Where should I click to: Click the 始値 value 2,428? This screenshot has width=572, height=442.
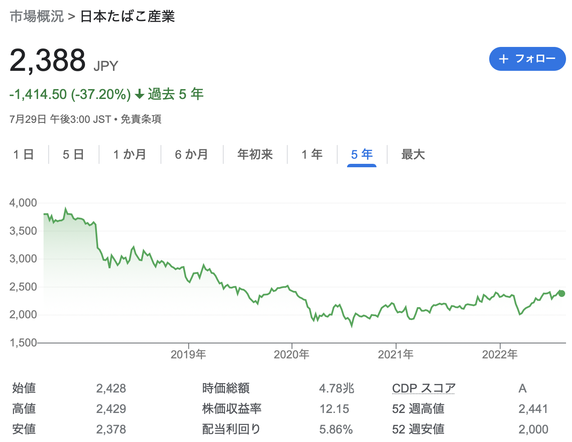point(111,388)
